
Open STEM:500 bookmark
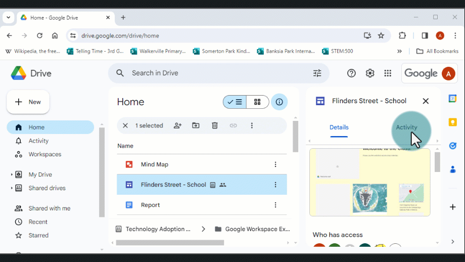coord(338,51)
